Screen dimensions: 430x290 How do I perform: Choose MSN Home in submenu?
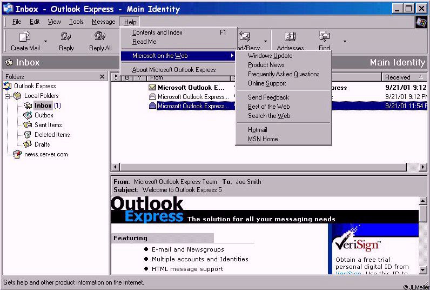click(284, 139)
